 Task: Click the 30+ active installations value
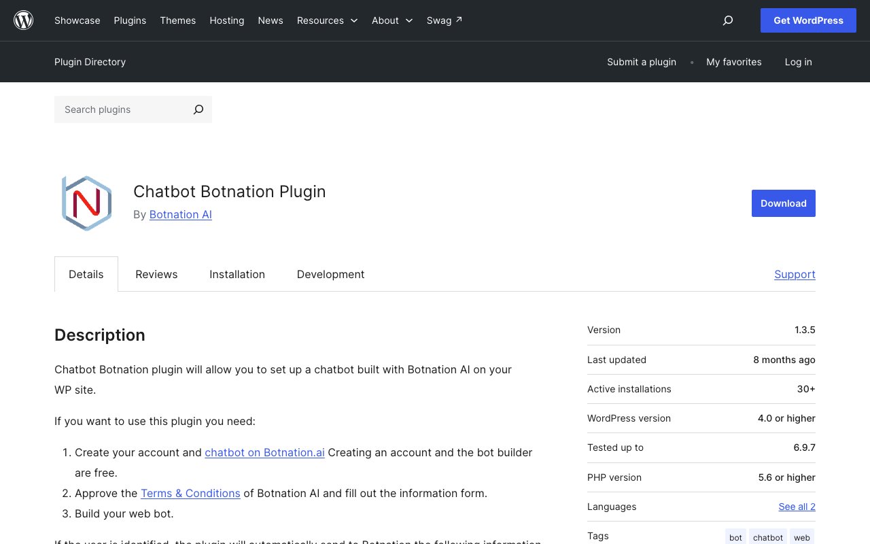806,389
